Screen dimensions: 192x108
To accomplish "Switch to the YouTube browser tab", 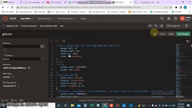I will (56, 2).
